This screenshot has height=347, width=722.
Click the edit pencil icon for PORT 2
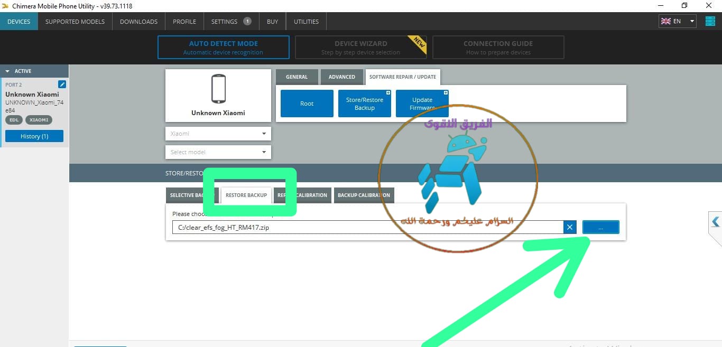point(62,85)
